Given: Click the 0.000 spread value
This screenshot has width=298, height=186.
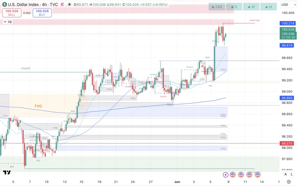Looking at the screenshot, I should pyautogui.click(x=27, y=13).
